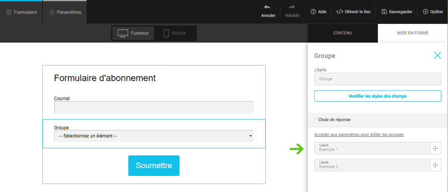
Task: Click Obtenir le lien code icon
Action: coord(339,12)
